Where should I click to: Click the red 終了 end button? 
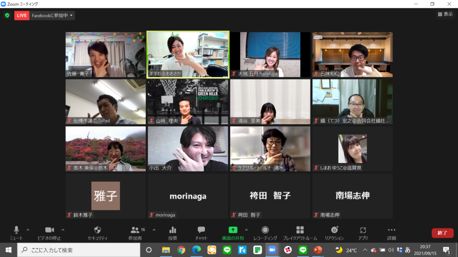click(x=442, y=233)
